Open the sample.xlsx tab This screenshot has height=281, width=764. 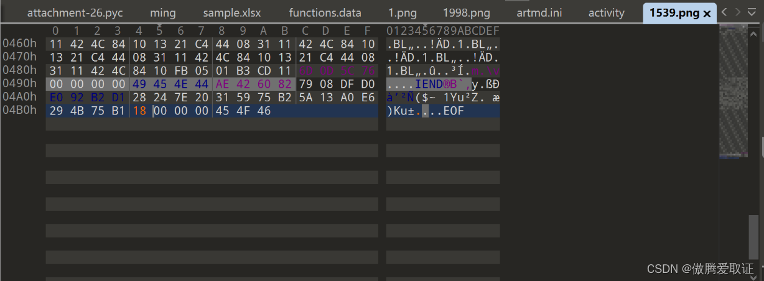[232, 13]
